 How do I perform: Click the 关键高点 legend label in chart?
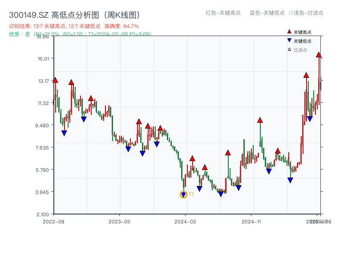pyautogui.click(x=303, y=32)
